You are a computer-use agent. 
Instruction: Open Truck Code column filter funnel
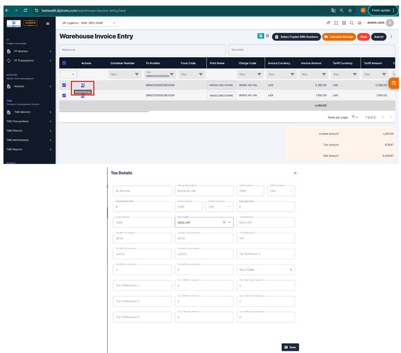[x=200, y=74]
